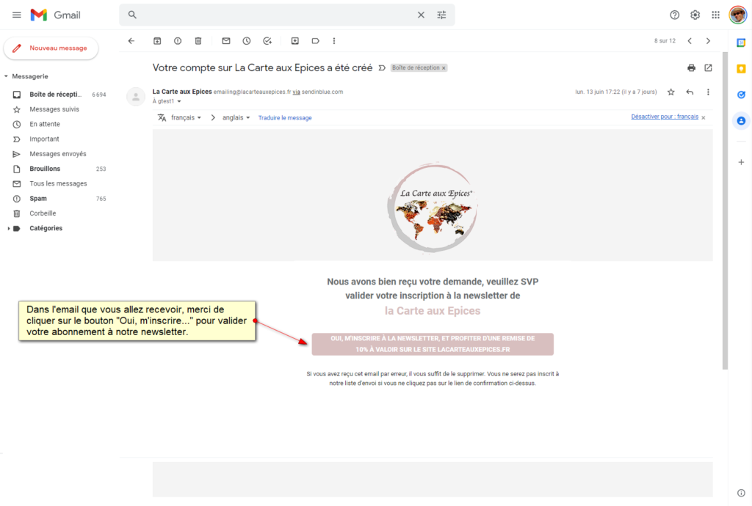752x506 pixels.
Task: Snooze this email
Action: tap(247, 41)
